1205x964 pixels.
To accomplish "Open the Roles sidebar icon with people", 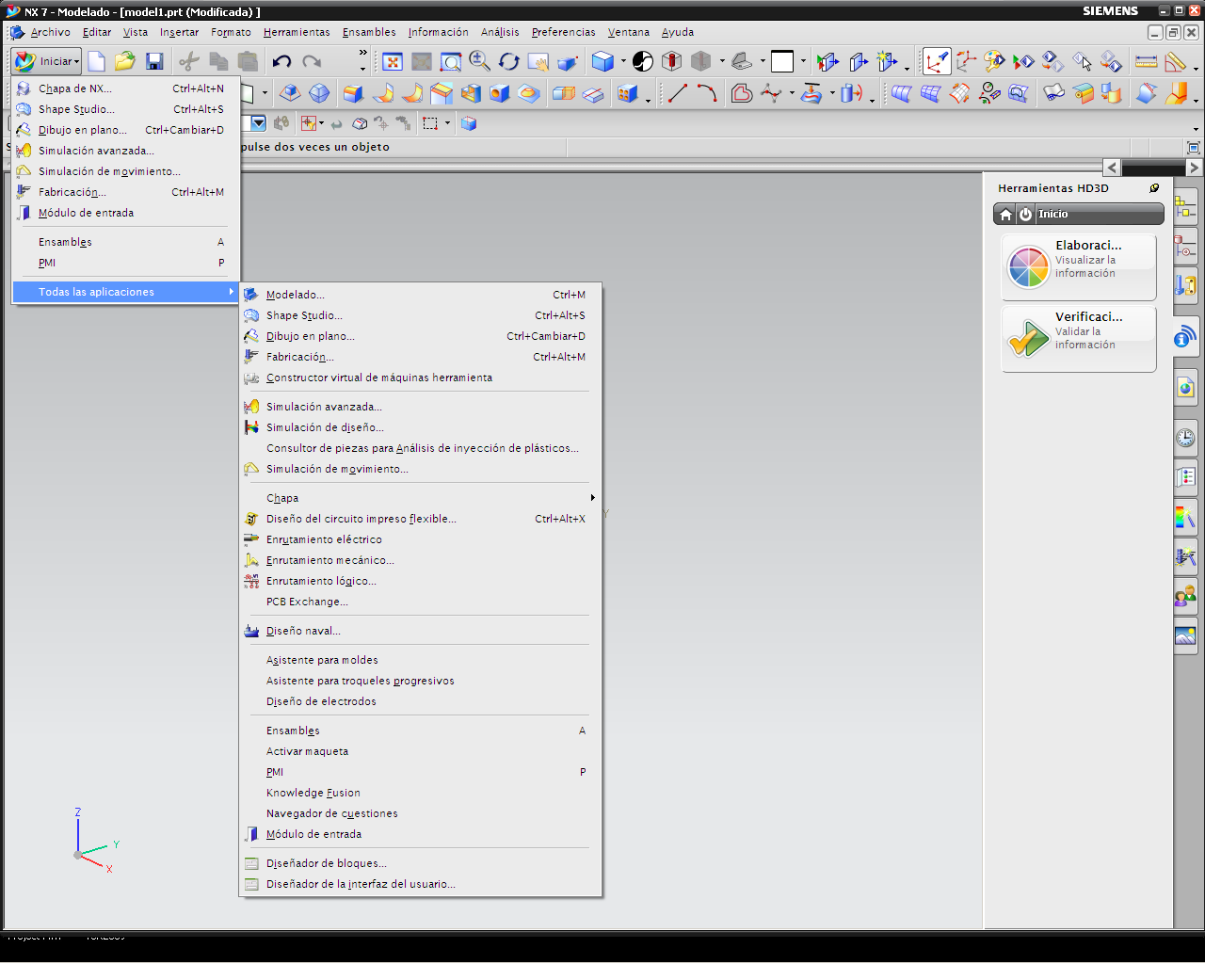I will click(x=1185, y=596).
